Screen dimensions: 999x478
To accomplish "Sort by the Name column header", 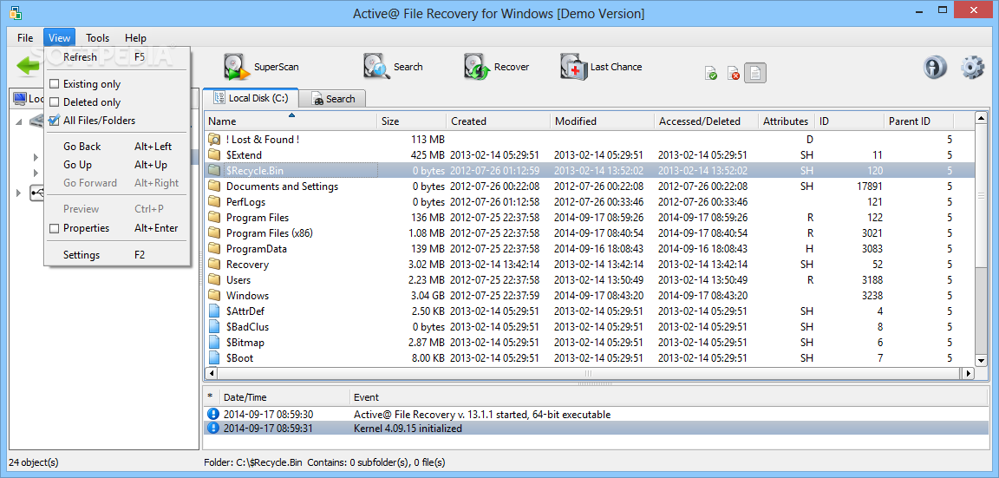I will (291, 121).
